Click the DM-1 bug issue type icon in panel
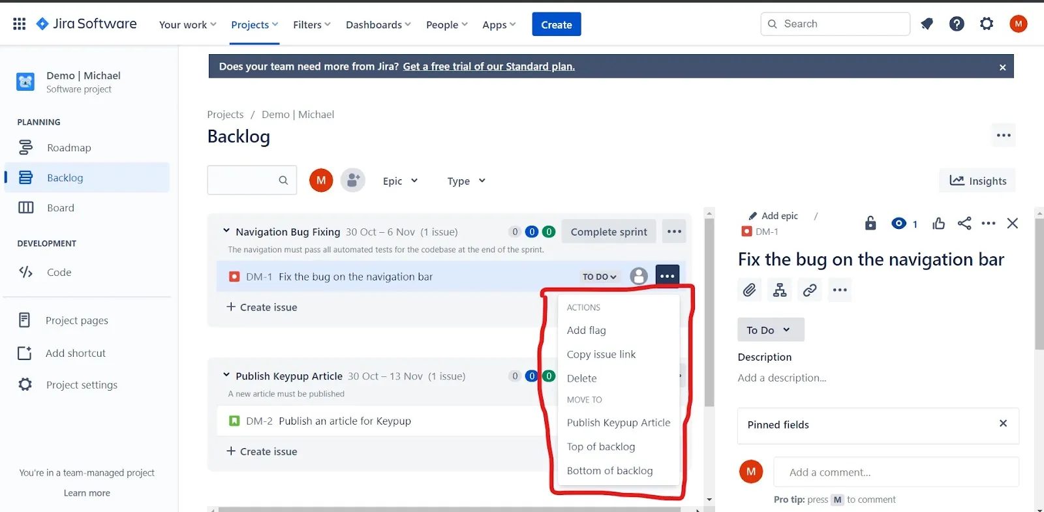The height and width of the screenshot is (512, 1044). [x=746, y=232]
